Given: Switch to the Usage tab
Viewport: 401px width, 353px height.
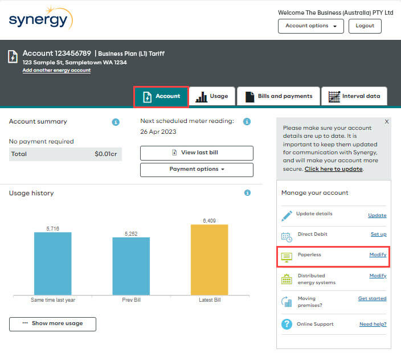Looking at the screenshot, I should 212,97.
